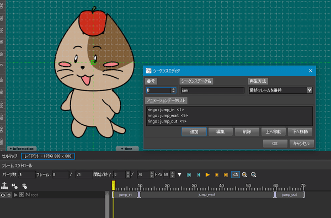Screen dimensions: 331x218
Task: Toggle loop playback button
Action: pyautogui.click(x=236, y=175)
